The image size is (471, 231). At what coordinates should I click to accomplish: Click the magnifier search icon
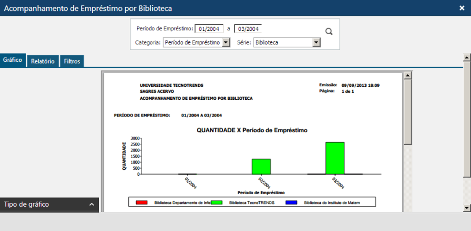[x=329, y=31]
